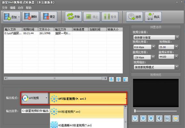185x128 pixels.
Task: Click the 删除 (Delete) video button
Action: pyautogui.click(x=30, y=17)
